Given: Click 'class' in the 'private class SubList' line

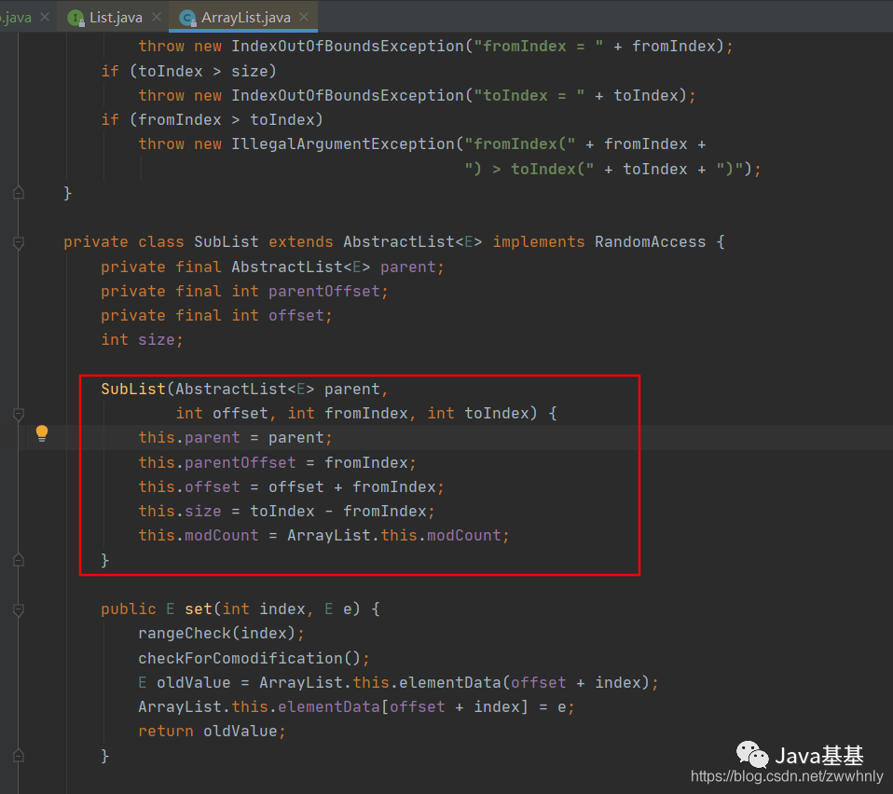Looking at the screenshot, I should 161,242.
